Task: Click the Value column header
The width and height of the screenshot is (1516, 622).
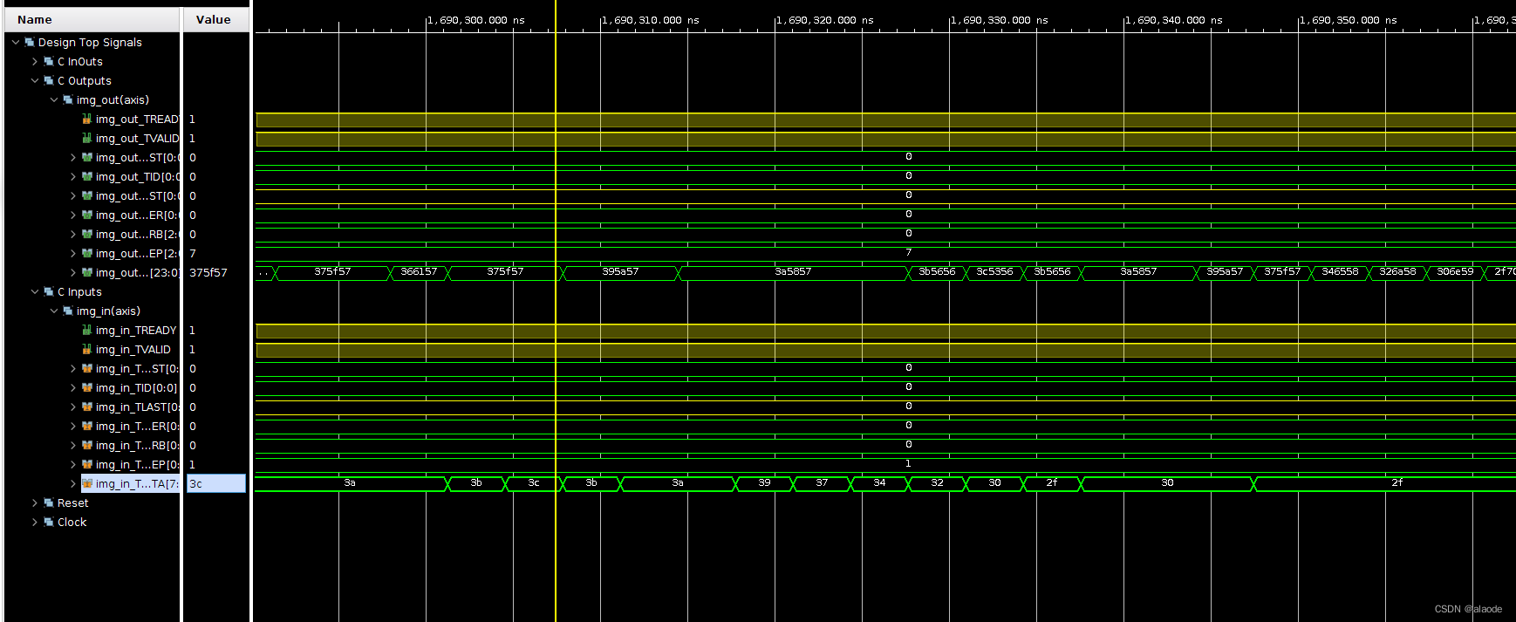Action: [x=215, y=19]
